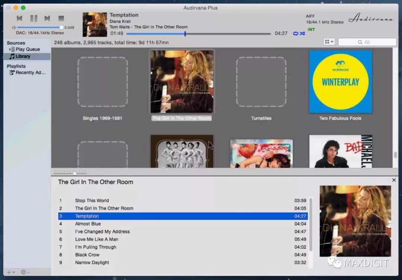Click the volume speaker icon
This screenshot has height=280, width=402.
14,28
